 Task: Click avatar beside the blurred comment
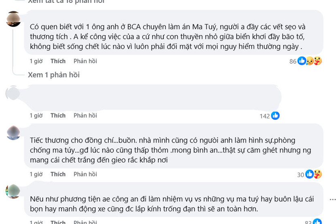tap(13, 93)
